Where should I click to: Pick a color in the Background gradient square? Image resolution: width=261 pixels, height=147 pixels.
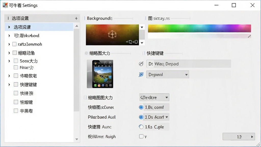click(112, 35)
